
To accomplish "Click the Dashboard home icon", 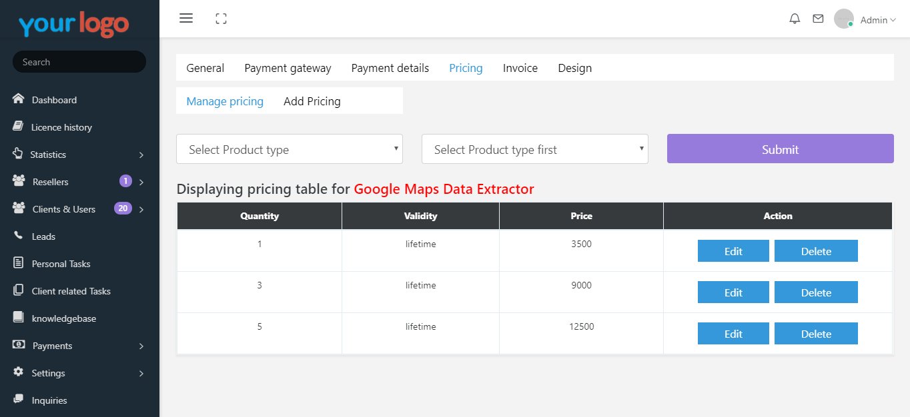I will [19, 99].
